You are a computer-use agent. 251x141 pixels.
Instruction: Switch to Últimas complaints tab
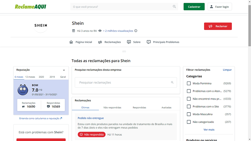(85, 107)
